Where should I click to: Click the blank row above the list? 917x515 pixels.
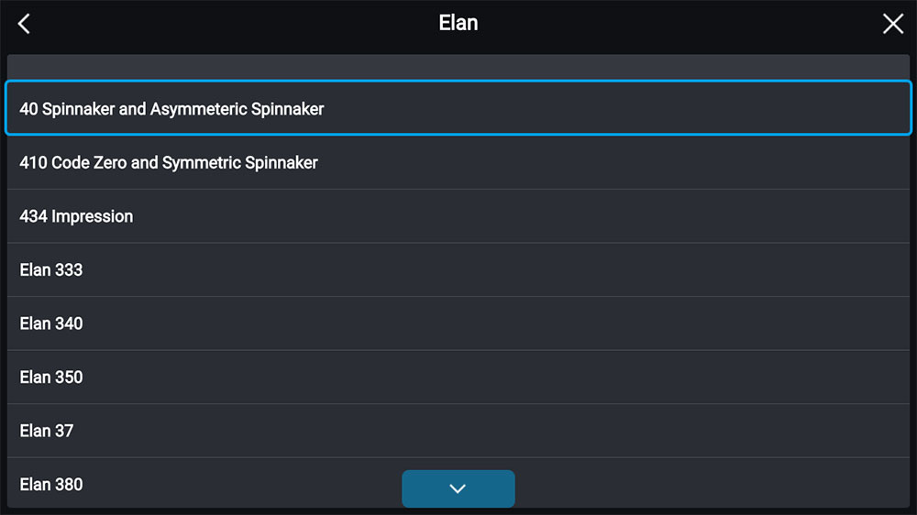tap(458, 68)
